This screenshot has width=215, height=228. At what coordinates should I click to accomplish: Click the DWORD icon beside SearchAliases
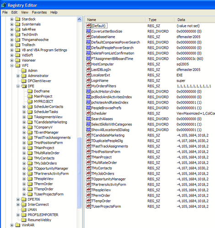click(88, 119)
